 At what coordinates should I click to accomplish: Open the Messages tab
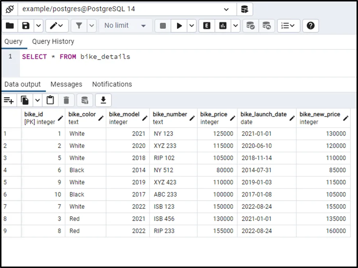[66, 84]
